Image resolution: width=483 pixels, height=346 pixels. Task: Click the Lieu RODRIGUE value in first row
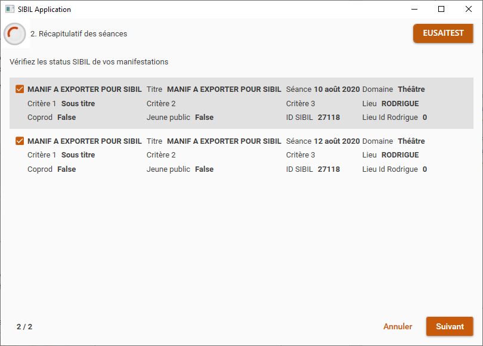pyautogui.click(x=400, y=104)
